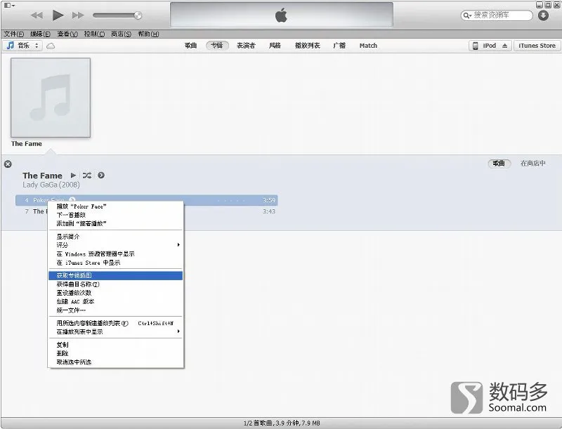The image size is (562, 429).
Task: Open the downloads arrow icon
Action: (543, 15)
